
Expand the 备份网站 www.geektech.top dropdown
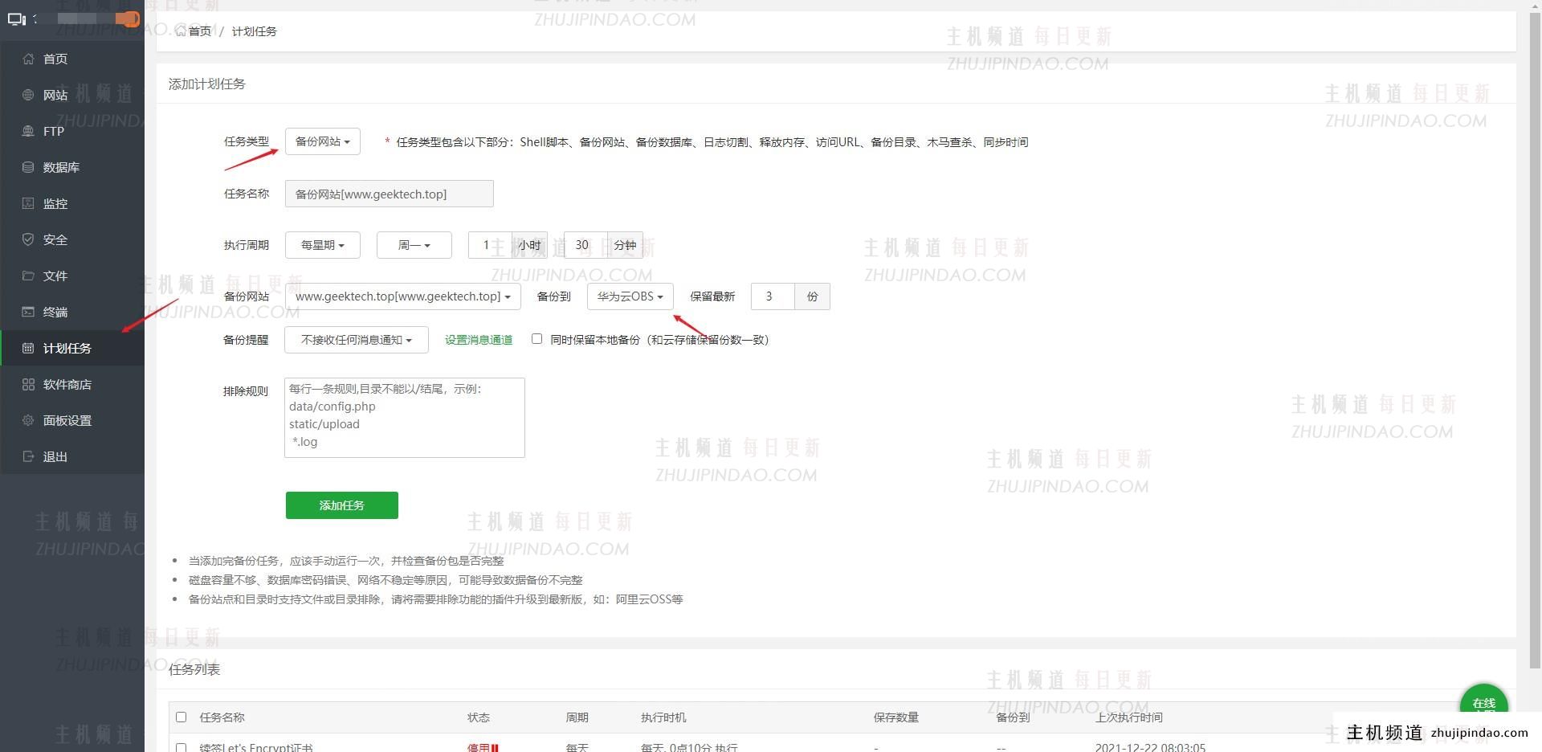[402, 296]
